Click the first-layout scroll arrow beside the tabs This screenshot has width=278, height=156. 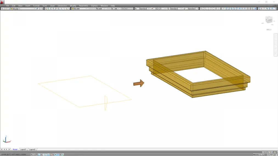pyautogui.click(x=2, y=149)
